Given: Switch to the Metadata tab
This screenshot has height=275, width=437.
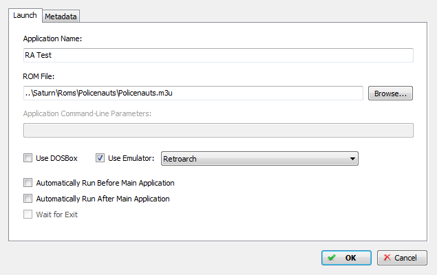Looking at the screenshot, I should click(61, 16).
